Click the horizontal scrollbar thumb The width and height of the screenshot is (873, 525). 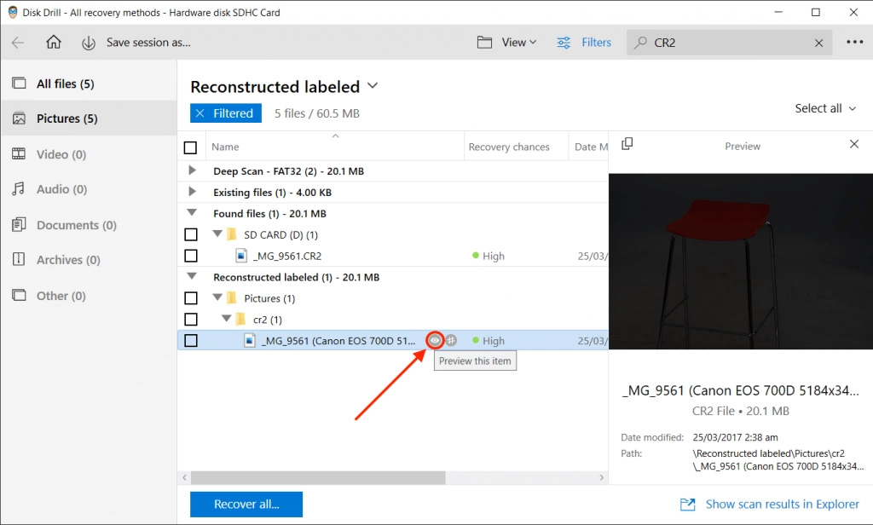[x=318, y=477]
